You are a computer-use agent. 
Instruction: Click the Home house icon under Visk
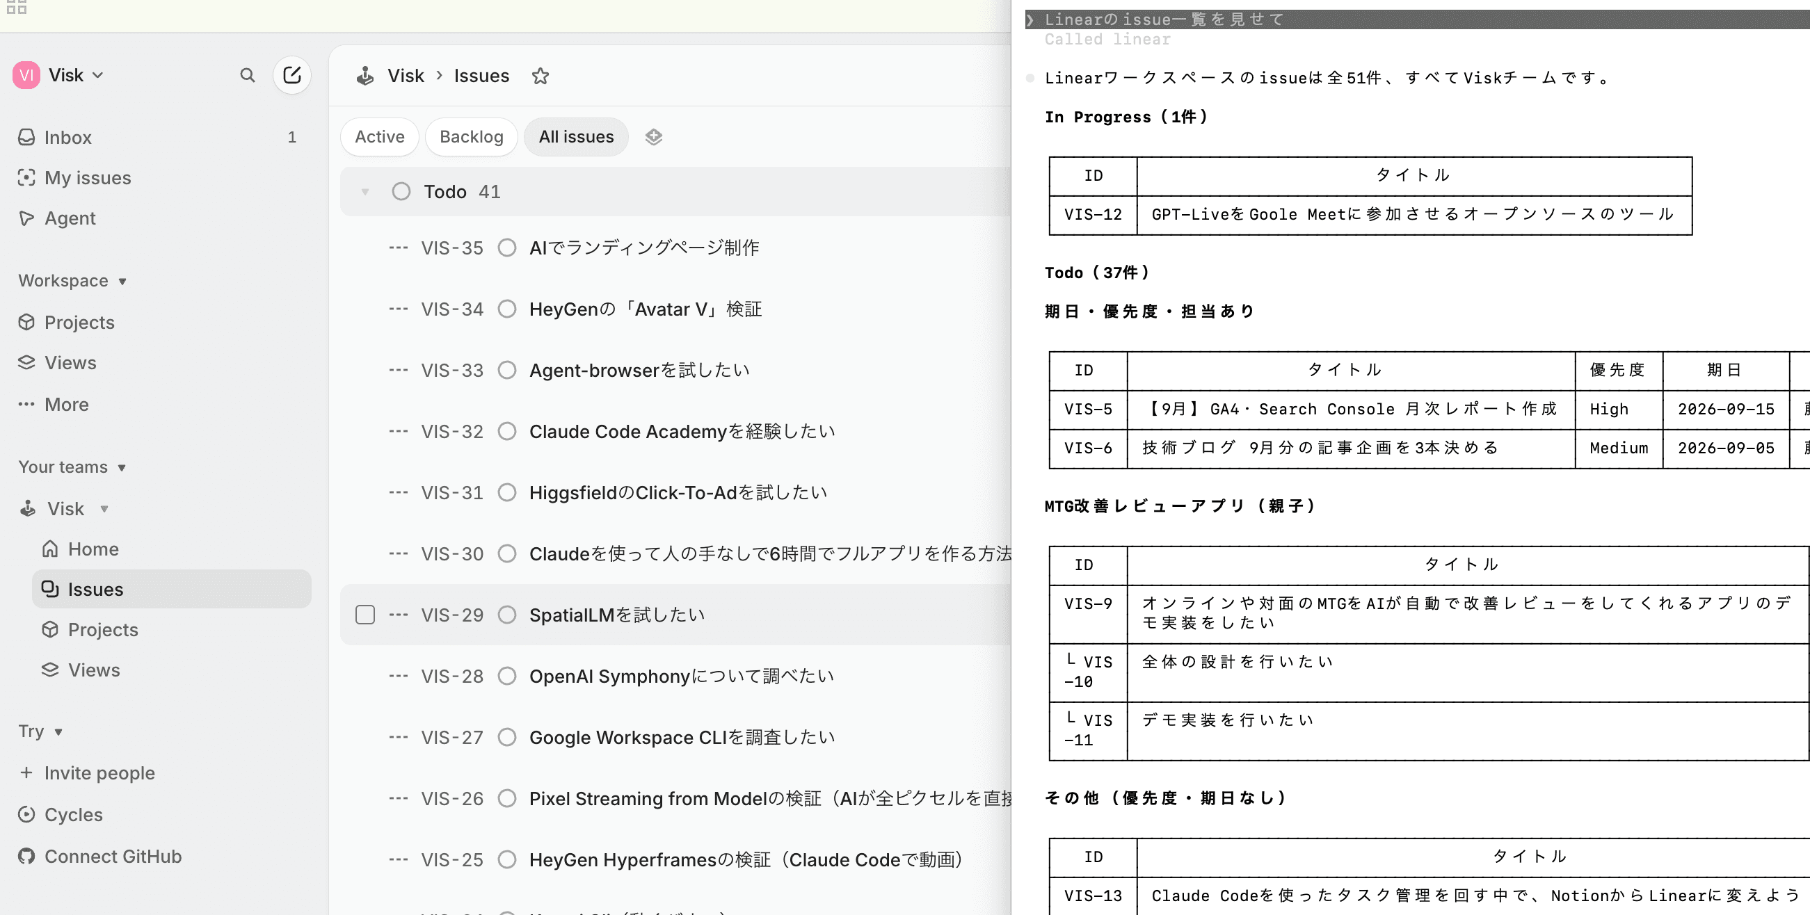(x=50, y=549)
